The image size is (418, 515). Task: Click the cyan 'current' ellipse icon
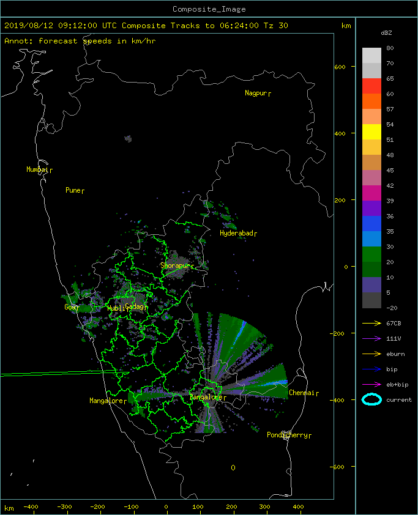tap(371, 400)
